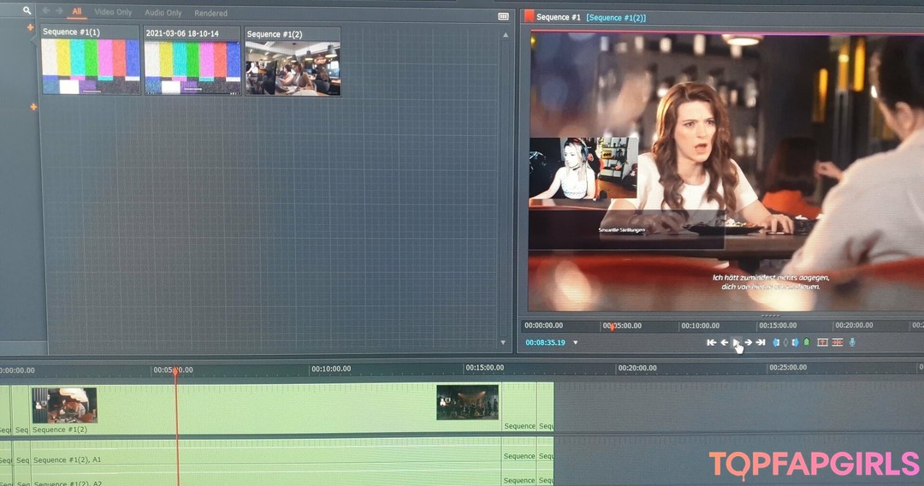924x486 pixels.
Task: Click the mark out icon
Action: coord(795,342)
